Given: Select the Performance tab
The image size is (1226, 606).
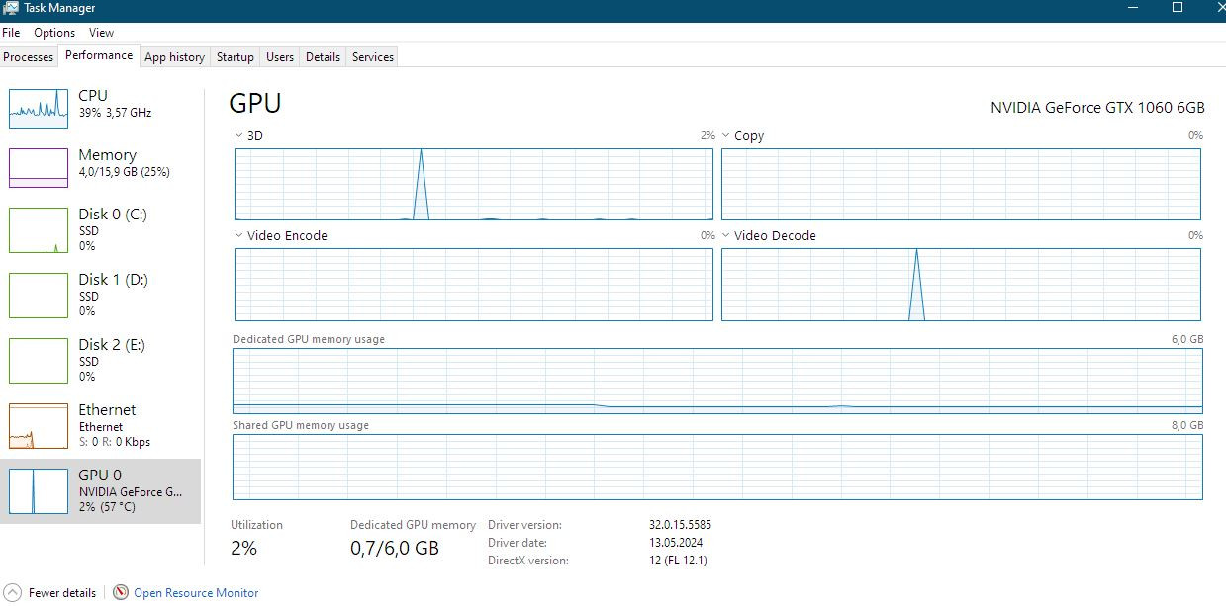Looking at the screenshot, I should pyautogui.click(x=99, y=55).
